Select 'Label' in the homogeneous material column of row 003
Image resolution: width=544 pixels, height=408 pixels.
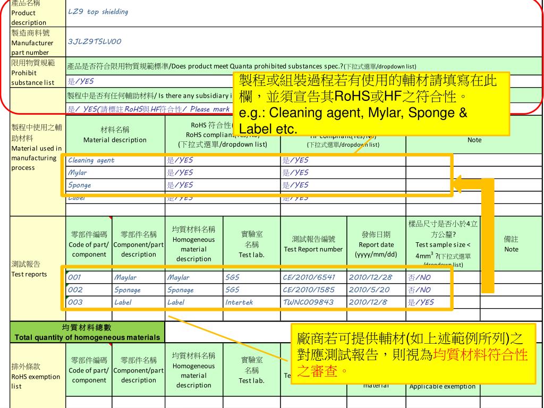[x=194, y=302]
